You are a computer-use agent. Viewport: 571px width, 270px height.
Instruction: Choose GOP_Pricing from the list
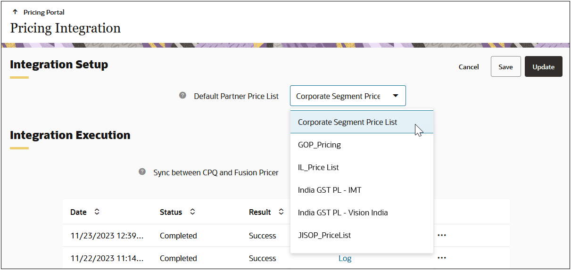(362, 145)
